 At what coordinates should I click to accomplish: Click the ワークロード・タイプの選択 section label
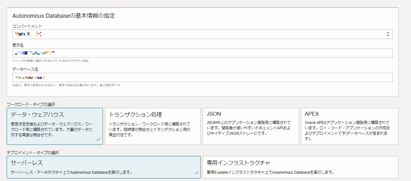[x=31, y=104]
